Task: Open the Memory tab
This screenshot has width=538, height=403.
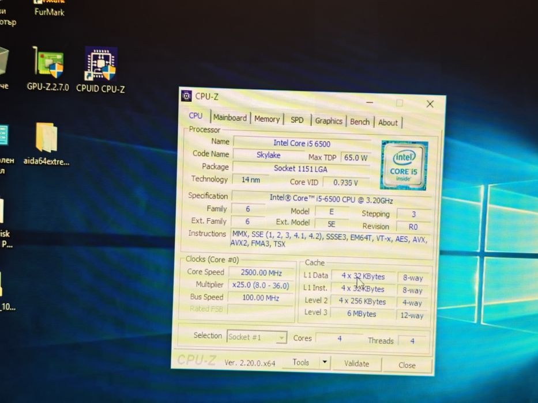Action: click(x=267, y=119)
